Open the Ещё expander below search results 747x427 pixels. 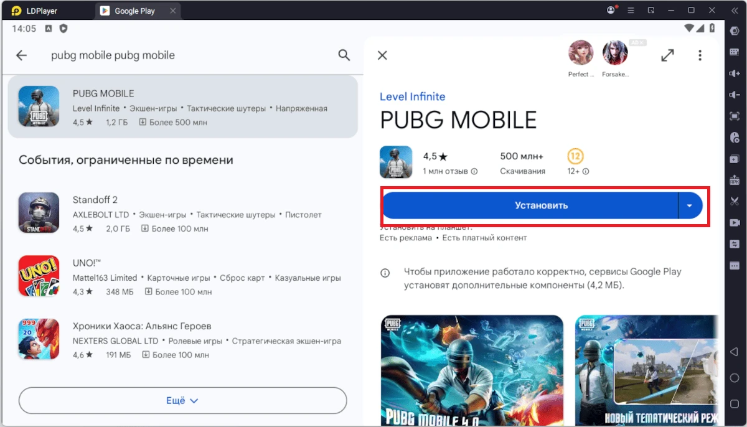coord(182,400)
